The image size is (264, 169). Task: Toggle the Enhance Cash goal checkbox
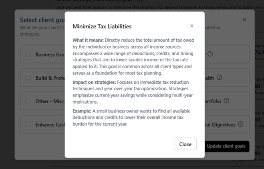click(28, 125)
